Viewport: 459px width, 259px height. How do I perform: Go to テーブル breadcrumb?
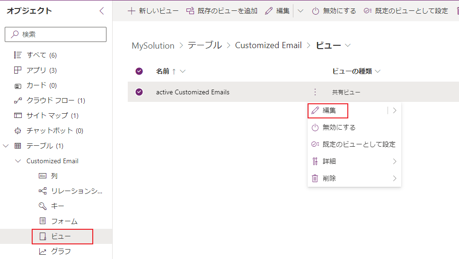(x=204, y=45)
